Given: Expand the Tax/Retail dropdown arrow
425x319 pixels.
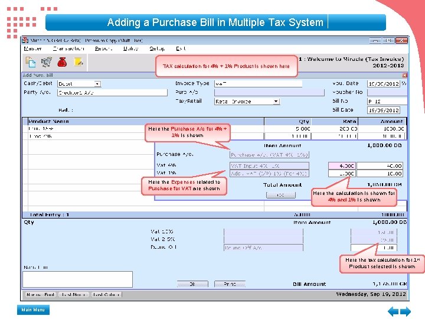Looking at the screenshot, I should [x=276, y=102].
